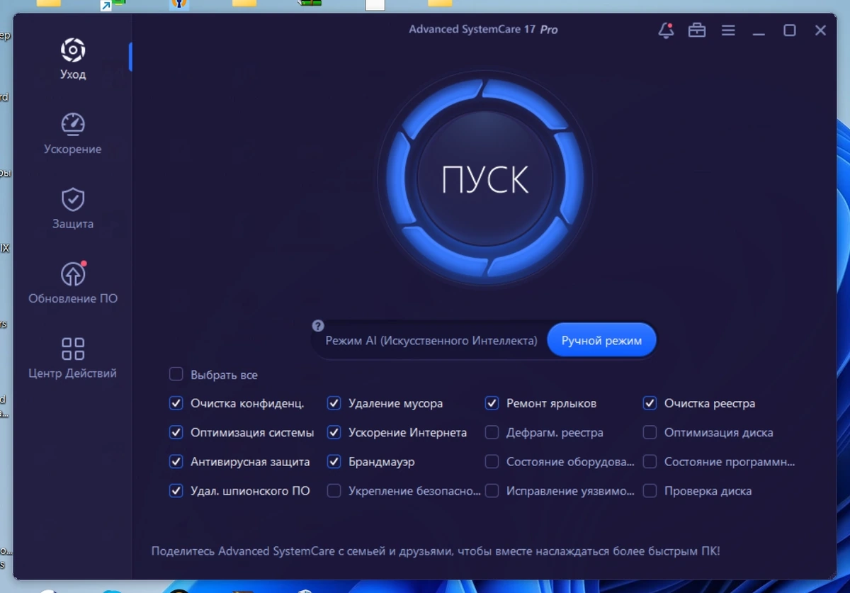The width and height of the screenshot is (850, 593).
Task: Switch to Ручной режим
Action: 601,341
